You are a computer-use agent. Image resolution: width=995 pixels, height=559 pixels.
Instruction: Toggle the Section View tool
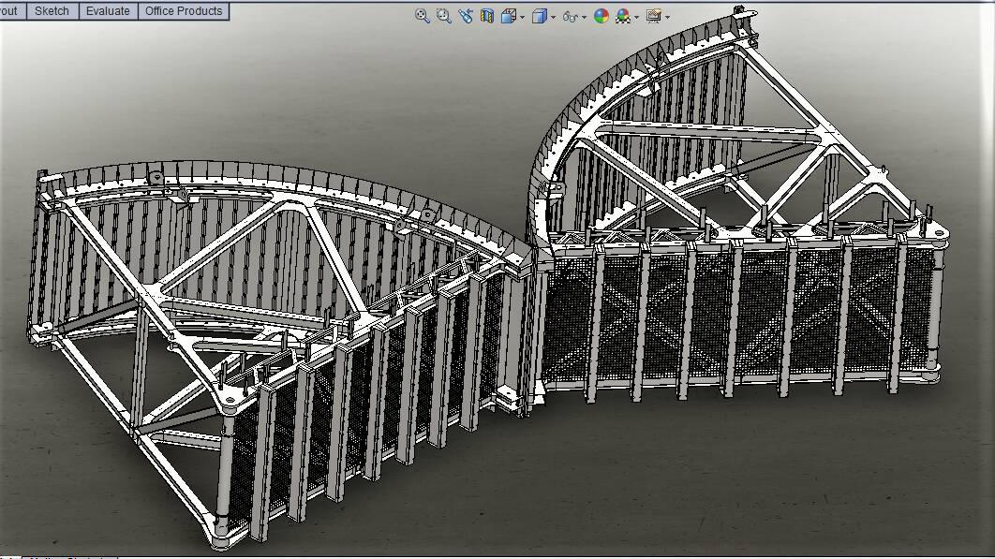pos(487,16)
